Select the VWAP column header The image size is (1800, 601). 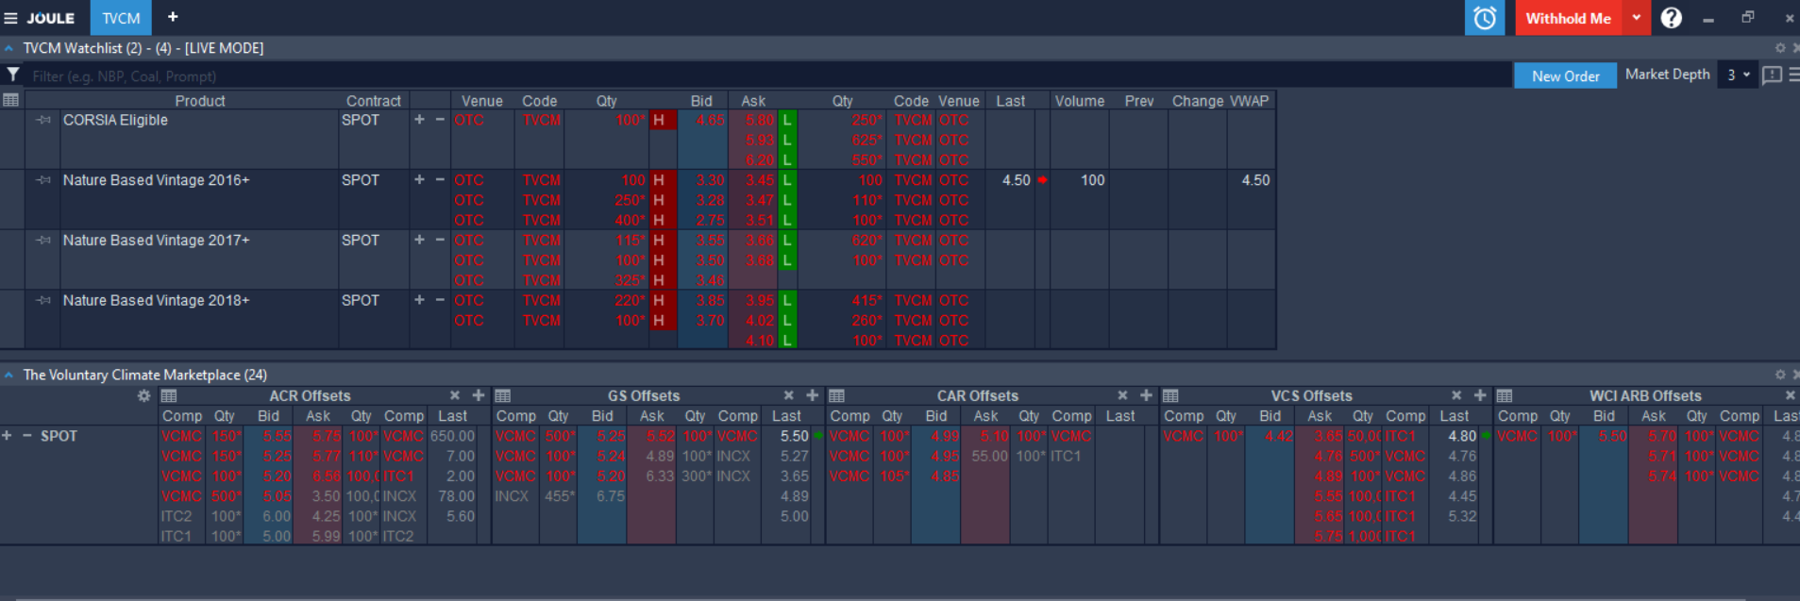tap(1250, 101)
